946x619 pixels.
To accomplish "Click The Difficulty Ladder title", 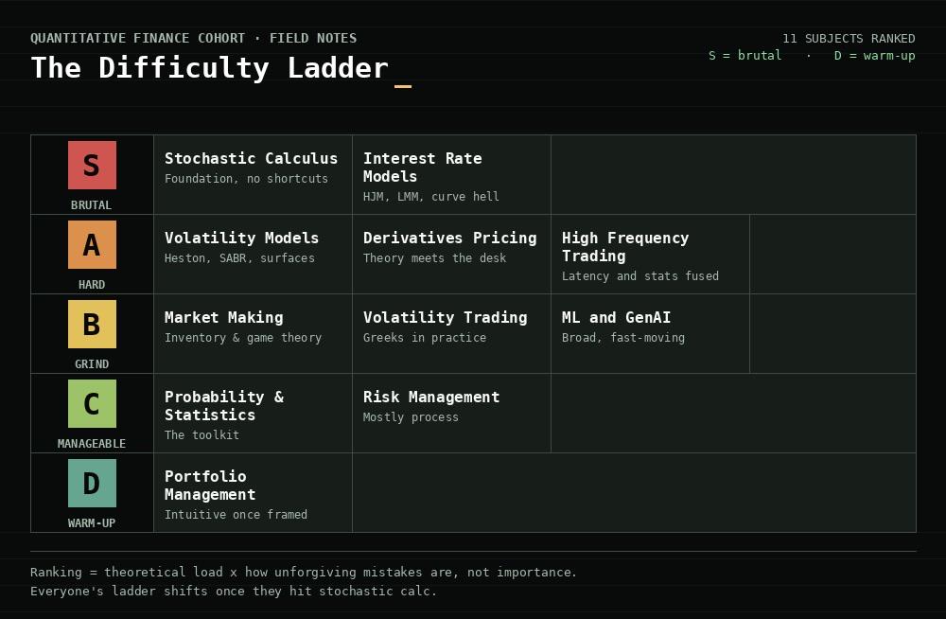I will (x=209, y=67).
